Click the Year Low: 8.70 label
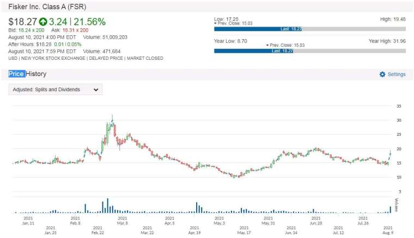Screen dimensions: 414x238 pyautogui.click(x=230, y=41)
